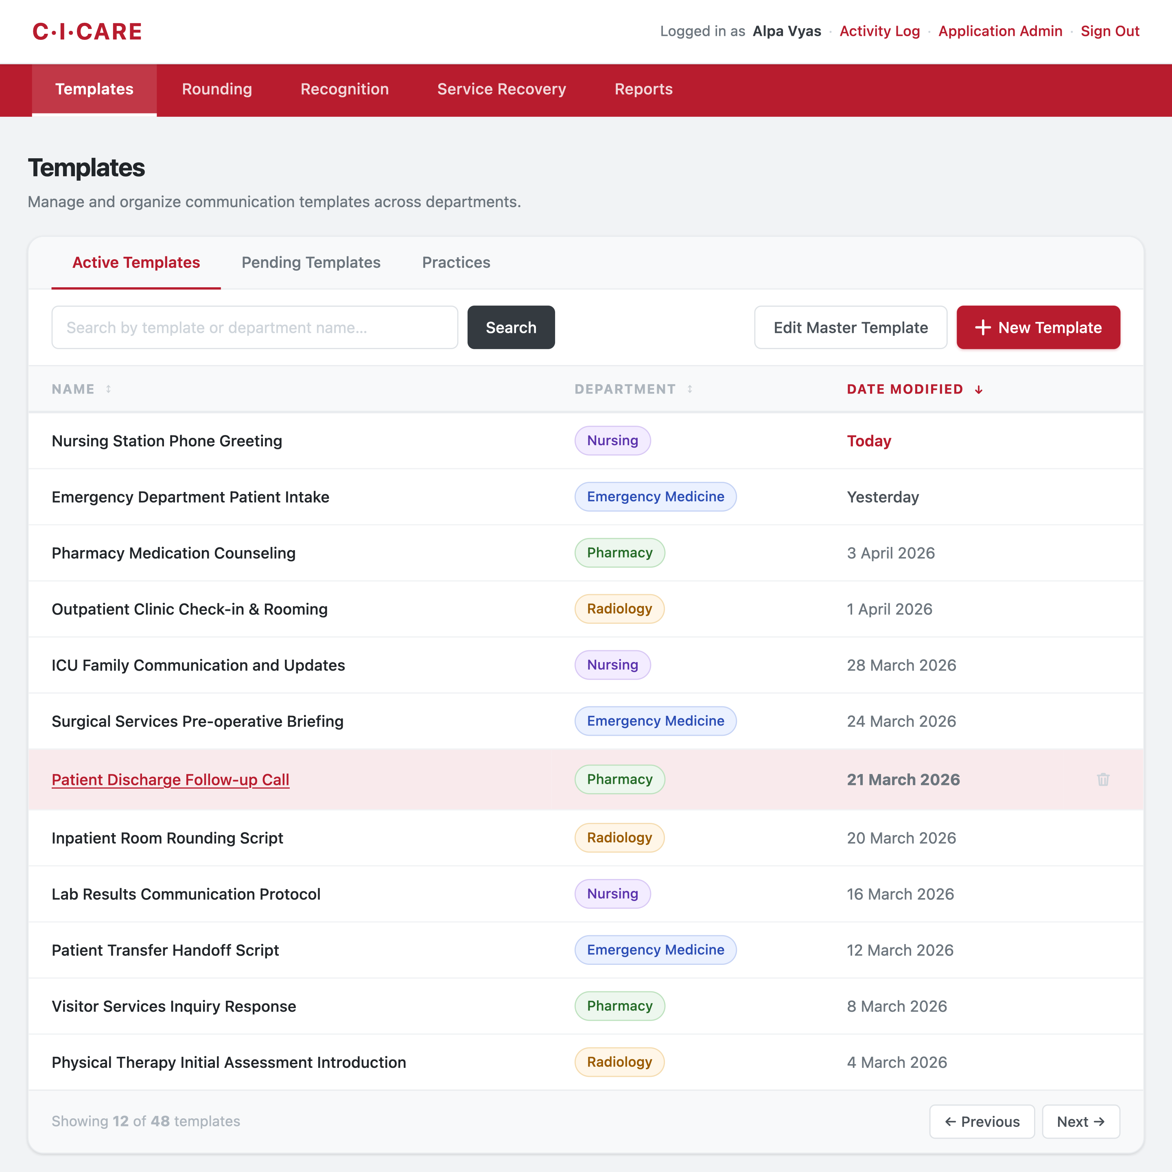Viewport: 1172px width, 1172px height.
Task: Open Service Recovery section
Action: [x=501, y=89]
